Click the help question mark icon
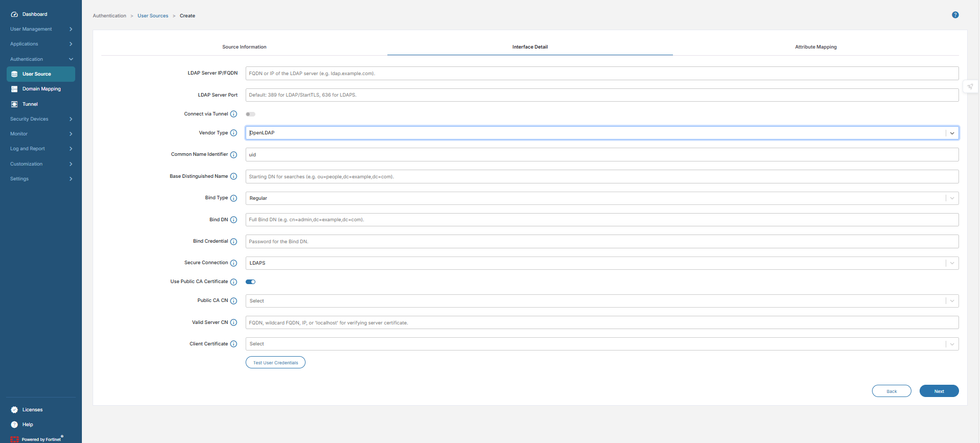 click(955, 15)
